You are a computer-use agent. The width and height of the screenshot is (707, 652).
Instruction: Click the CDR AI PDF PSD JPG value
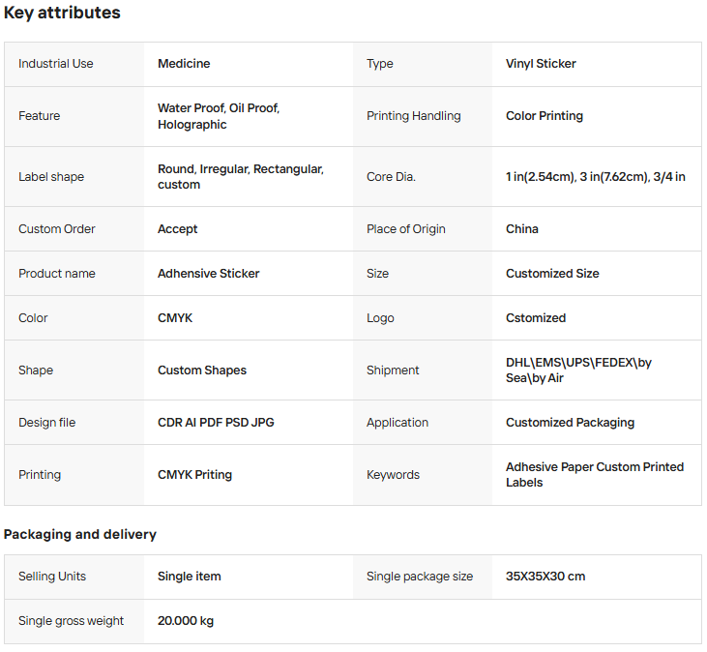[x=216, y=423]
